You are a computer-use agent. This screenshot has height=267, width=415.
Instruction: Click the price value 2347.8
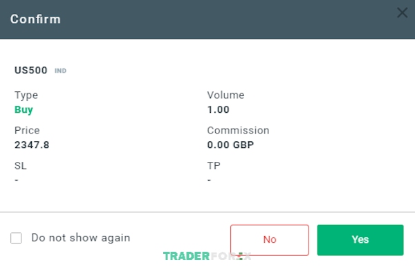click(32, 145)
